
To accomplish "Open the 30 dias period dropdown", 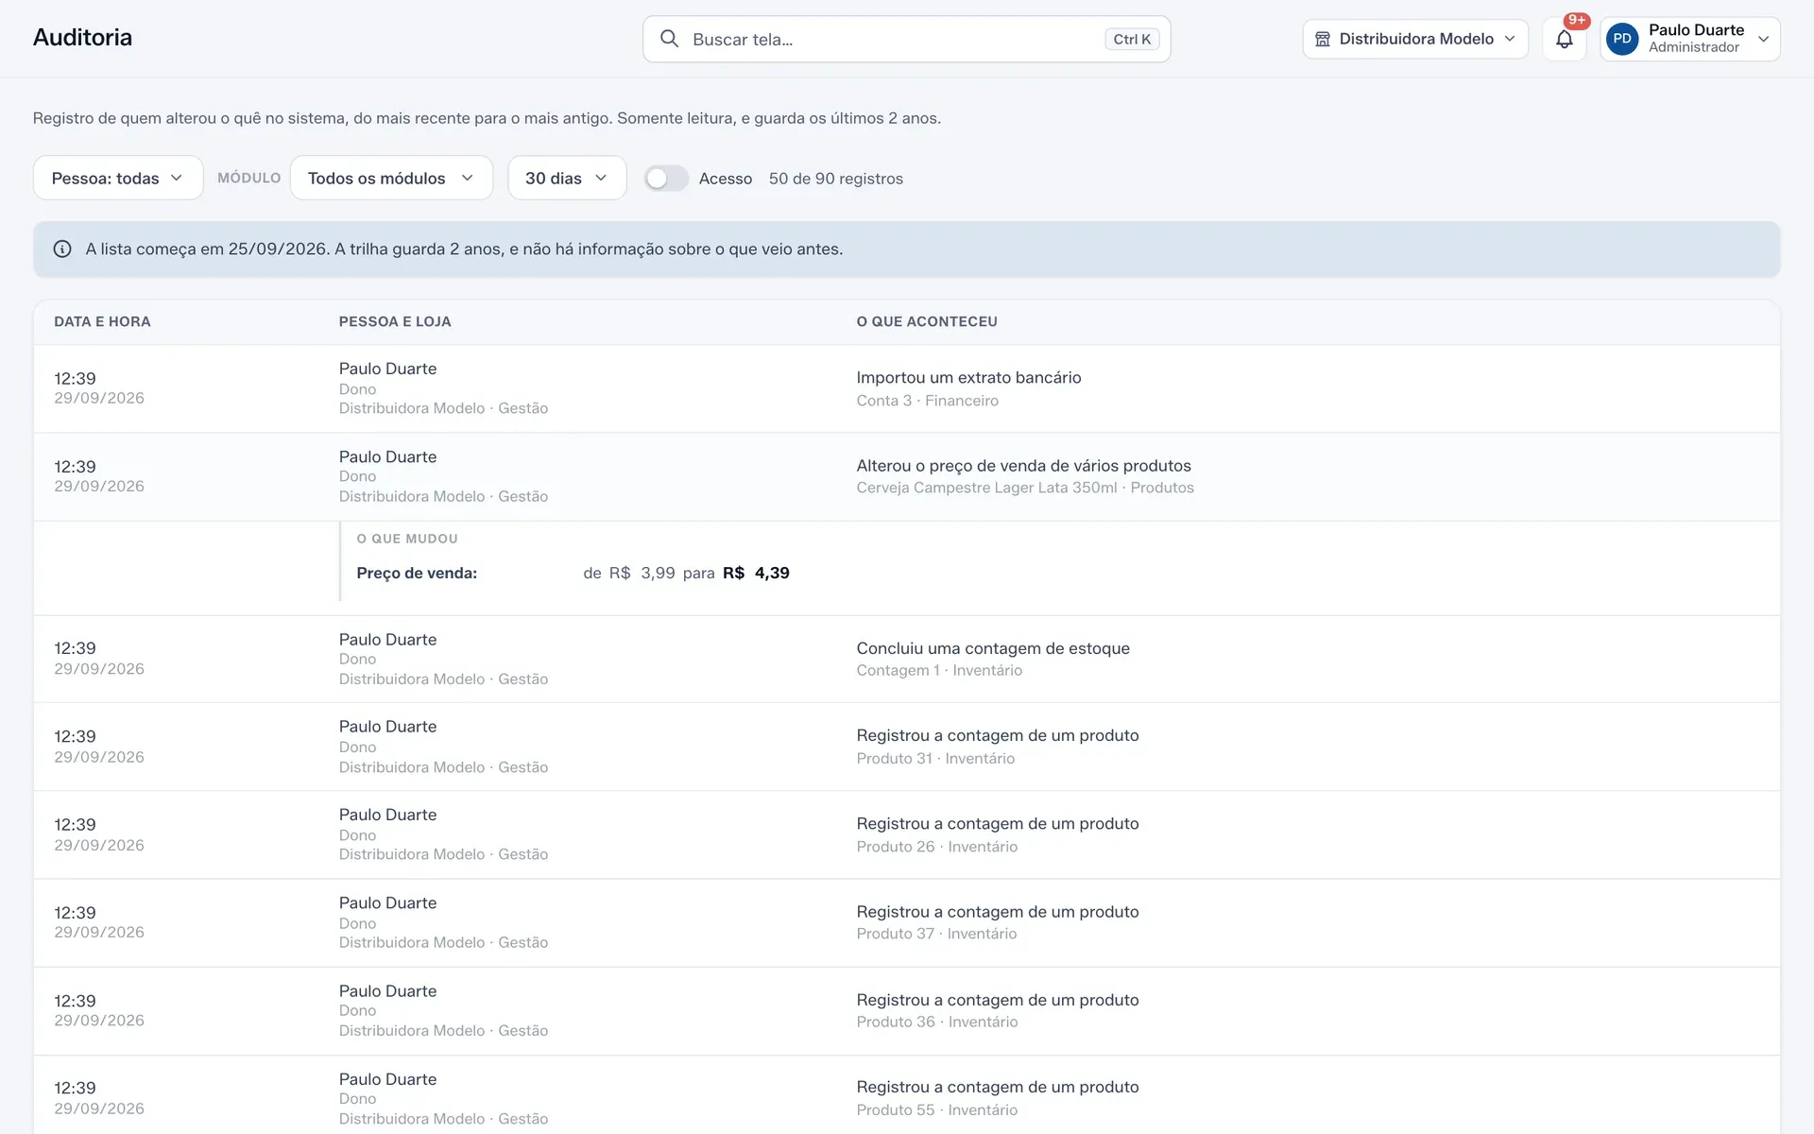I will pyautogui.click(x=567, y=179).
